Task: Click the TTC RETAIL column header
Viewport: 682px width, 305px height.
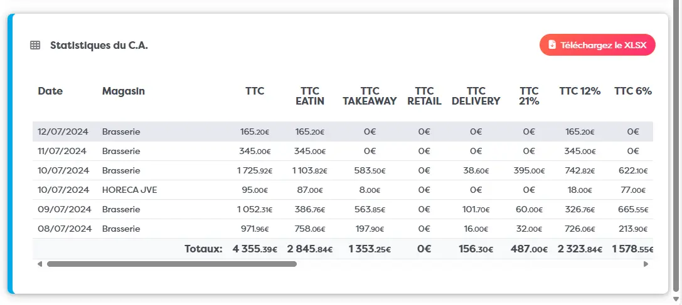Action: point(424,96)
